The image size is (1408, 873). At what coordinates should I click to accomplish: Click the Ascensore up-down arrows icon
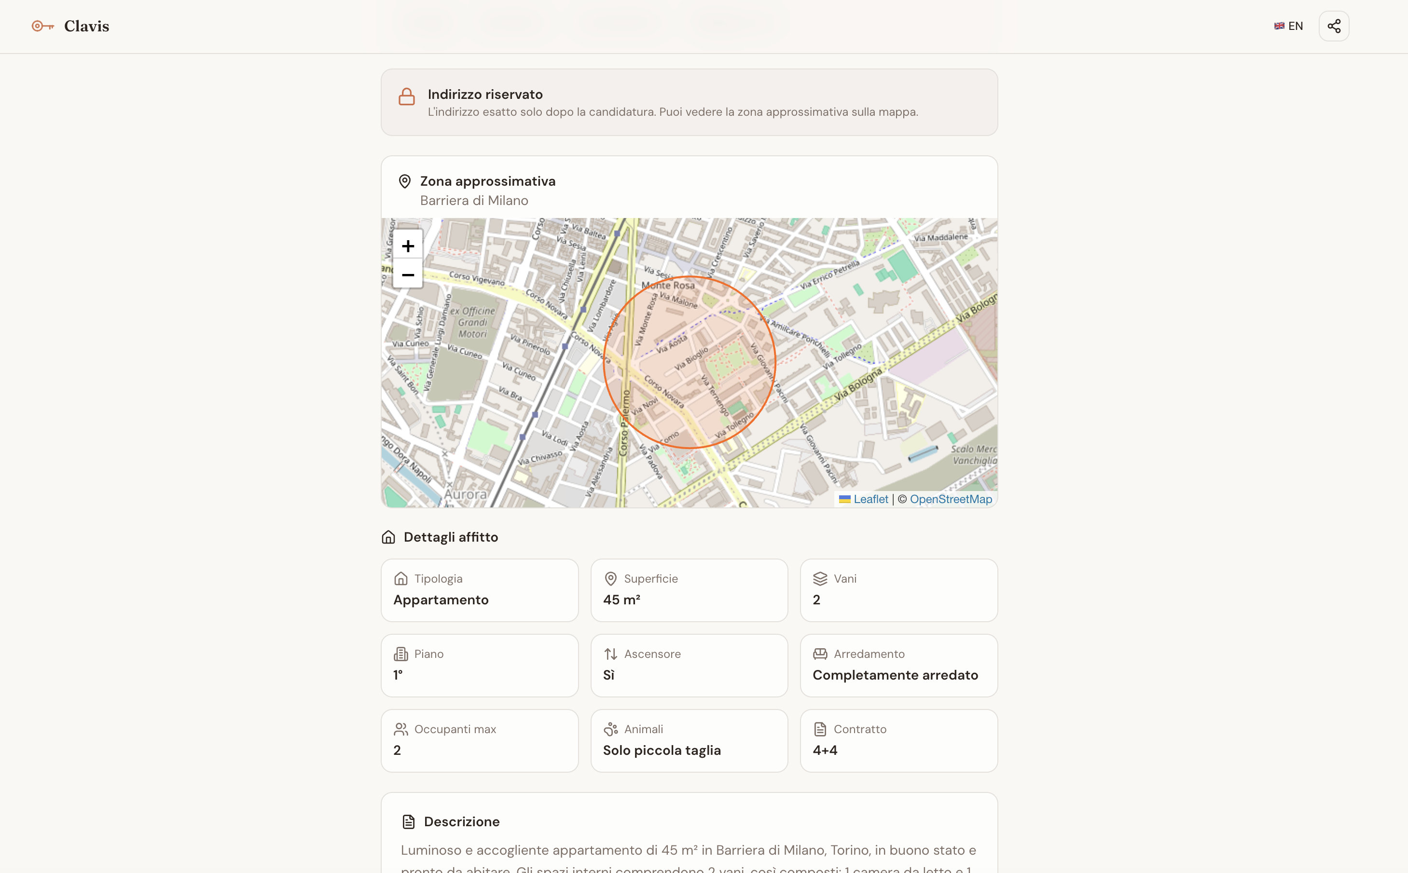(x=610, y=654)
